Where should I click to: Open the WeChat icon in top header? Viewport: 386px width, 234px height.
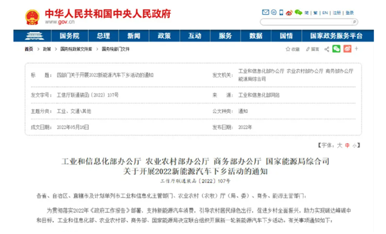click(x=299, y=12)
